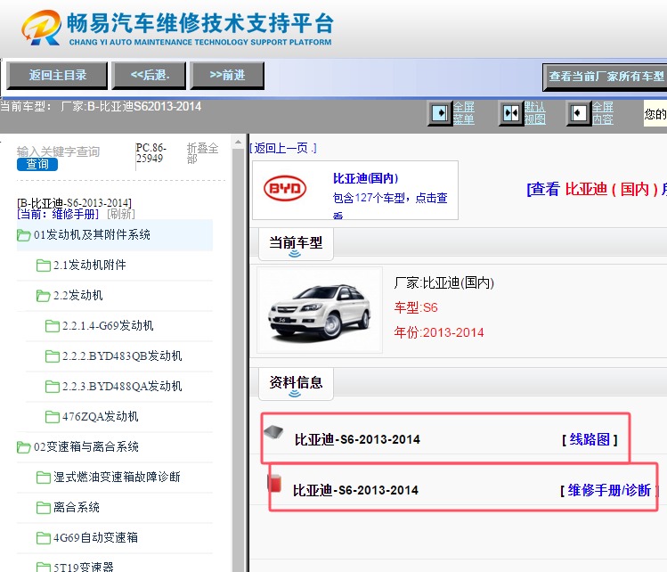Click folder icon beside 2.2.2.BYD483QB发动机
This screenshot has width=667, height=572.
pyautogui.click(x=53, y=356)
